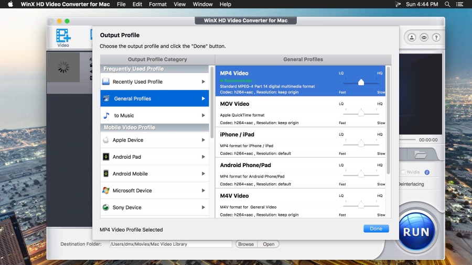Open the help question mark icon
This screenshot has height=265, width=472.
(x=436, y=38)
